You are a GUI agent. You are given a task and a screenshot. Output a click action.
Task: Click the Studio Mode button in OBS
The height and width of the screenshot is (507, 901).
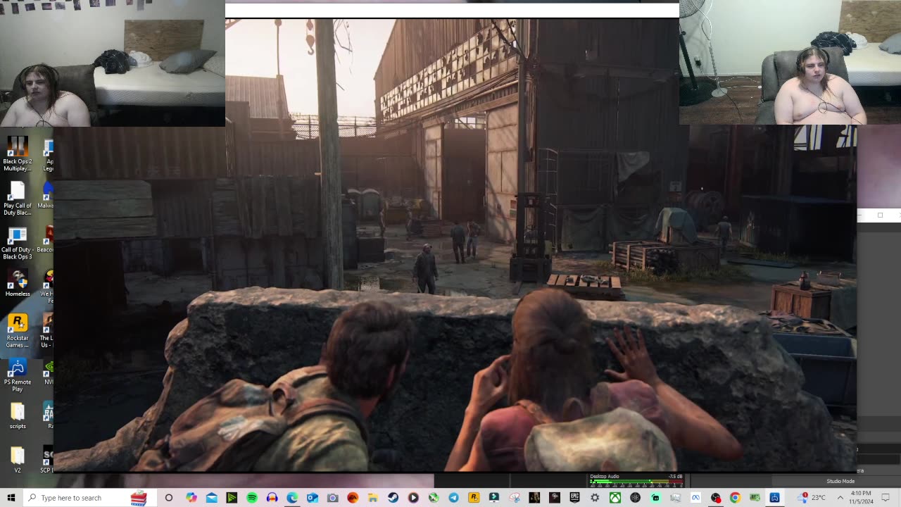[840, 482]
